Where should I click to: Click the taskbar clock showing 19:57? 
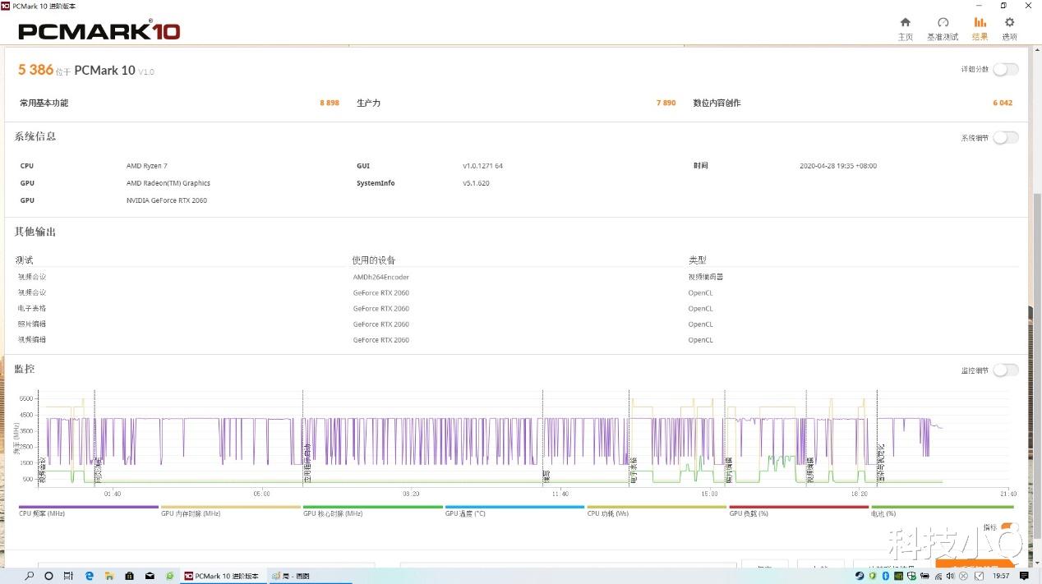[x=1002, y=576]
